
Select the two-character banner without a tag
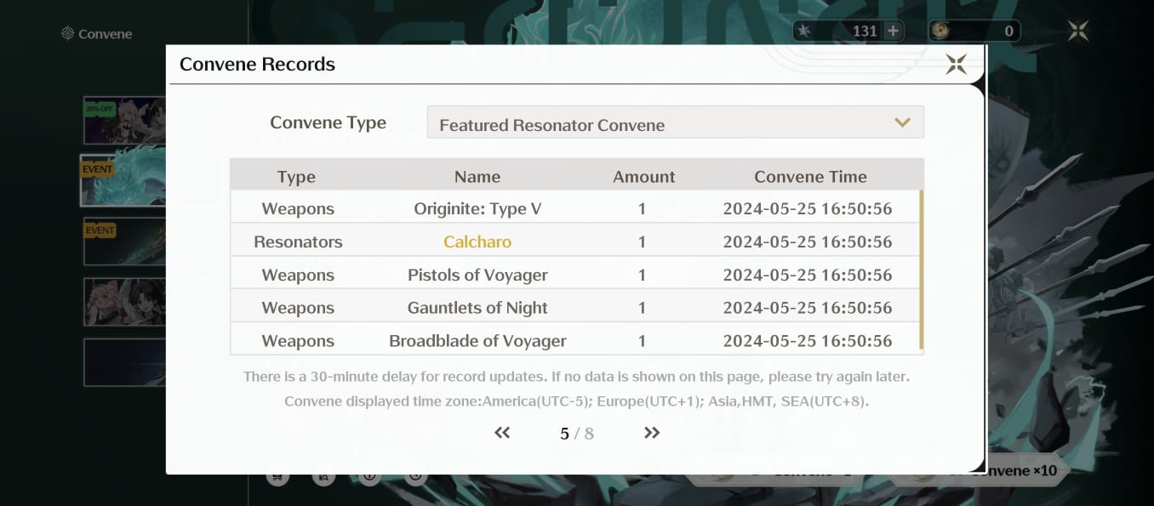pos(124,302)
